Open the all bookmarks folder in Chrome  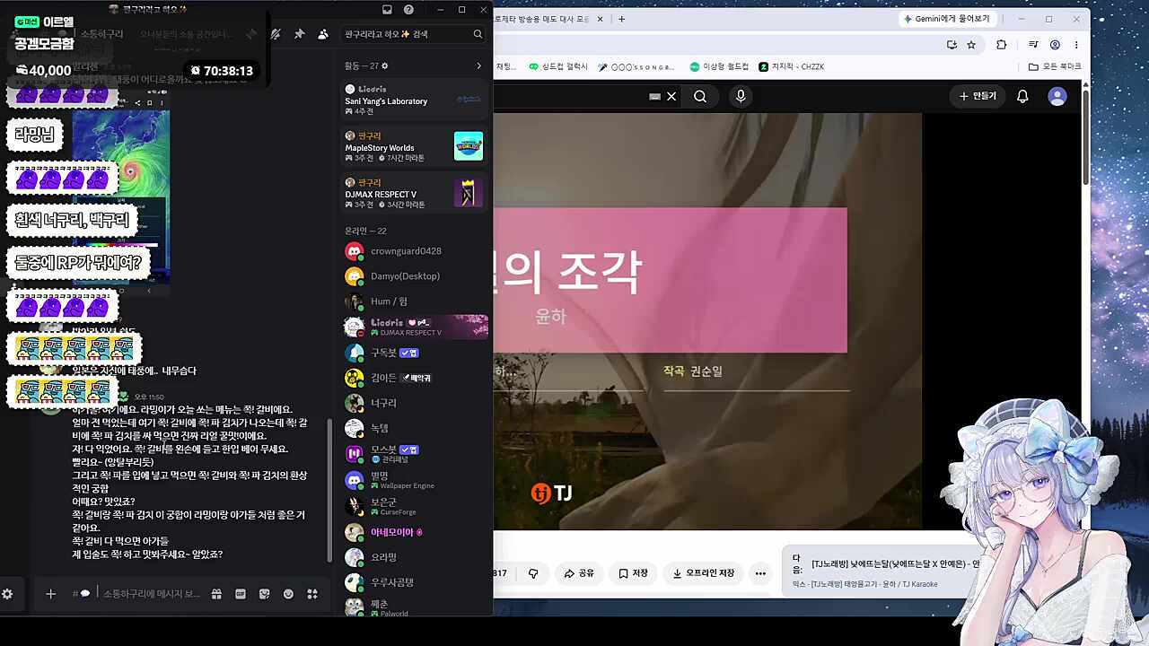[x=1055, y=66]
